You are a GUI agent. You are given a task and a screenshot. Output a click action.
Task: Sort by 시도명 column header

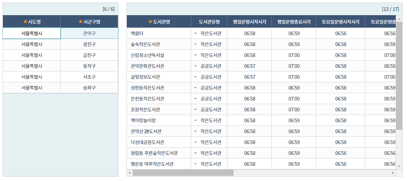[32, 22]
